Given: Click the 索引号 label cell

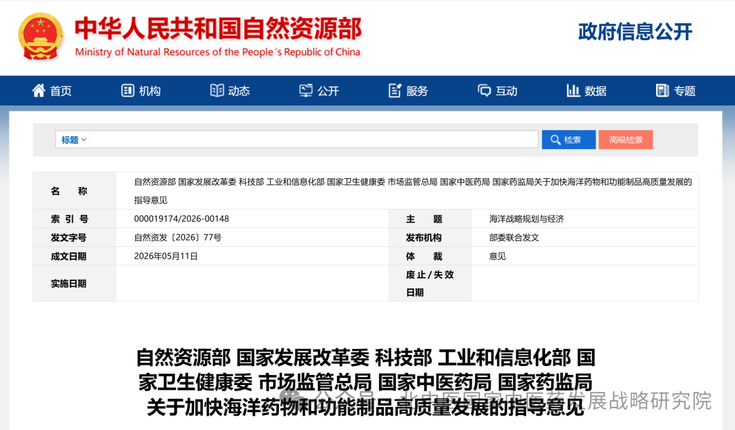Looking at the screenshot, I should [x=75, y=219].
